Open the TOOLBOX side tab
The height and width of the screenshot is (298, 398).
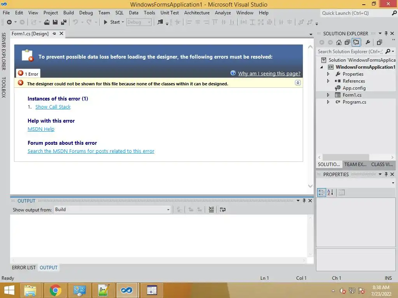point(3,87)
